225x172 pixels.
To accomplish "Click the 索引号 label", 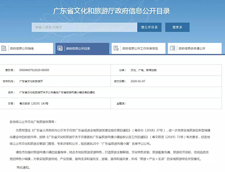I will [10, 70].
